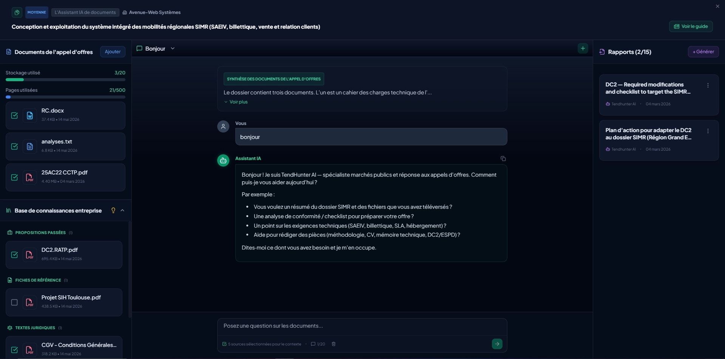
Task: Click the FICHES DE RÉFÉRENCE category icon
Action: click(10, 280)
